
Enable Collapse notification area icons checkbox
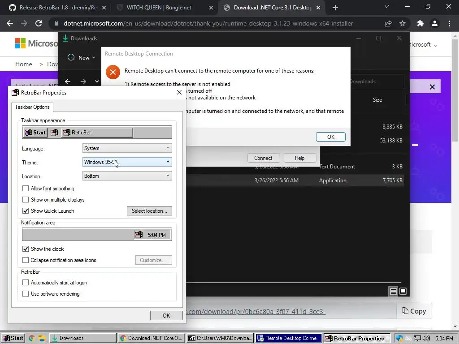click(x=26, y=260)
